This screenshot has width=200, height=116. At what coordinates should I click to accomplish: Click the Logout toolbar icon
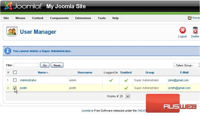point(183,30)
